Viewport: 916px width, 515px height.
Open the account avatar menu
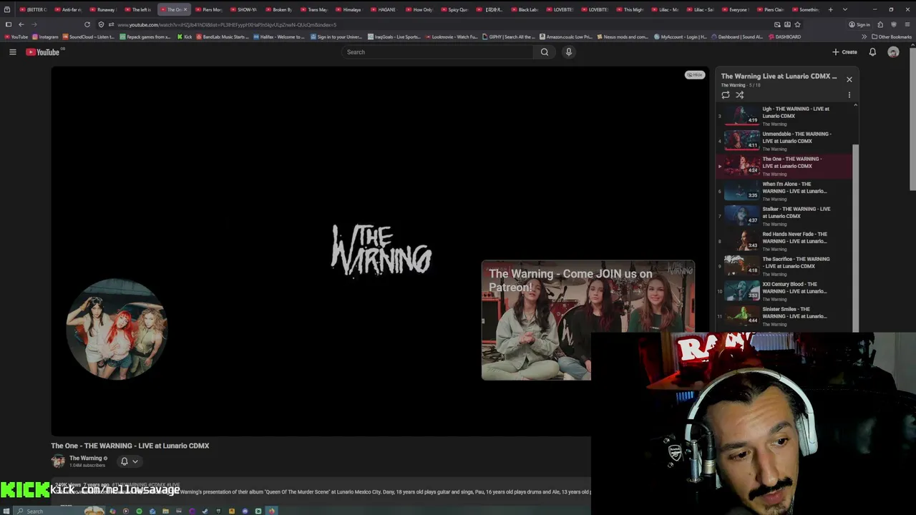[x=893, y=52]
